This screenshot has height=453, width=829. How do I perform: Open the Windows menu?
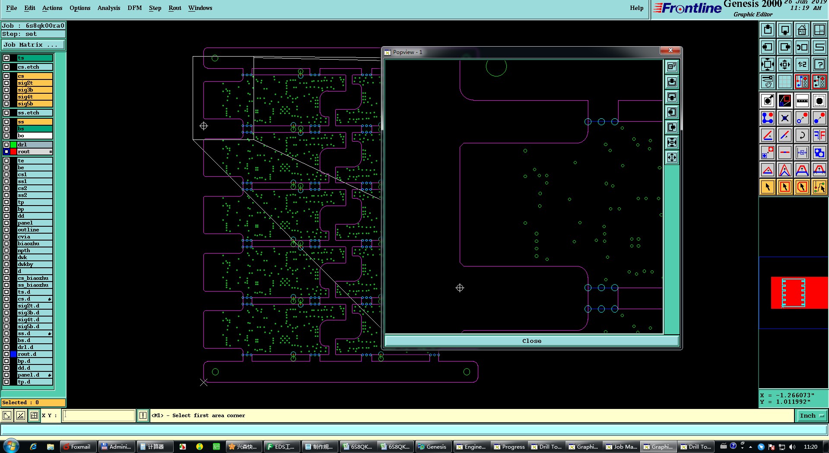(x=200, y=8)
